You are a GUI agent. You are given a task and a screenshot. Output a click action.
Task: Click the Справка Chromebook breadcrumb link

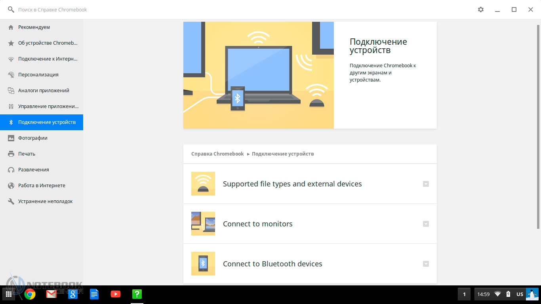tap(217, 154)
